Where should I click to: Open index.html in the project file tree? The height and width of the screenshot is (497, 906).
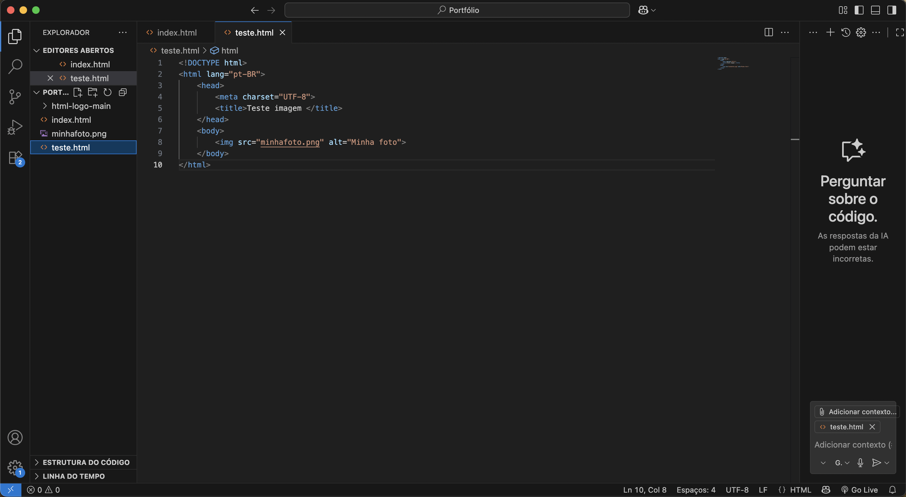pos(83,120)
